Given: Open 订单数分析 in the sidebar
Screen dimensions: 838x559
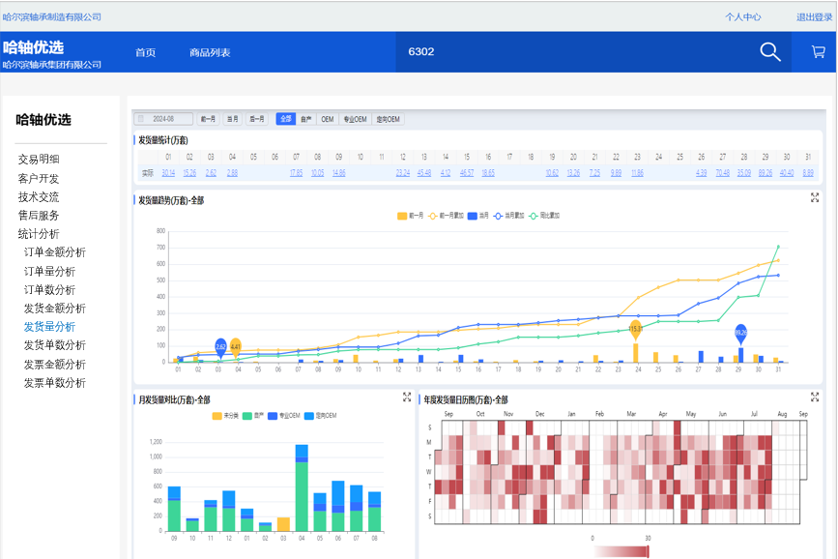Looking at the screenshot, I should [49, 289].
